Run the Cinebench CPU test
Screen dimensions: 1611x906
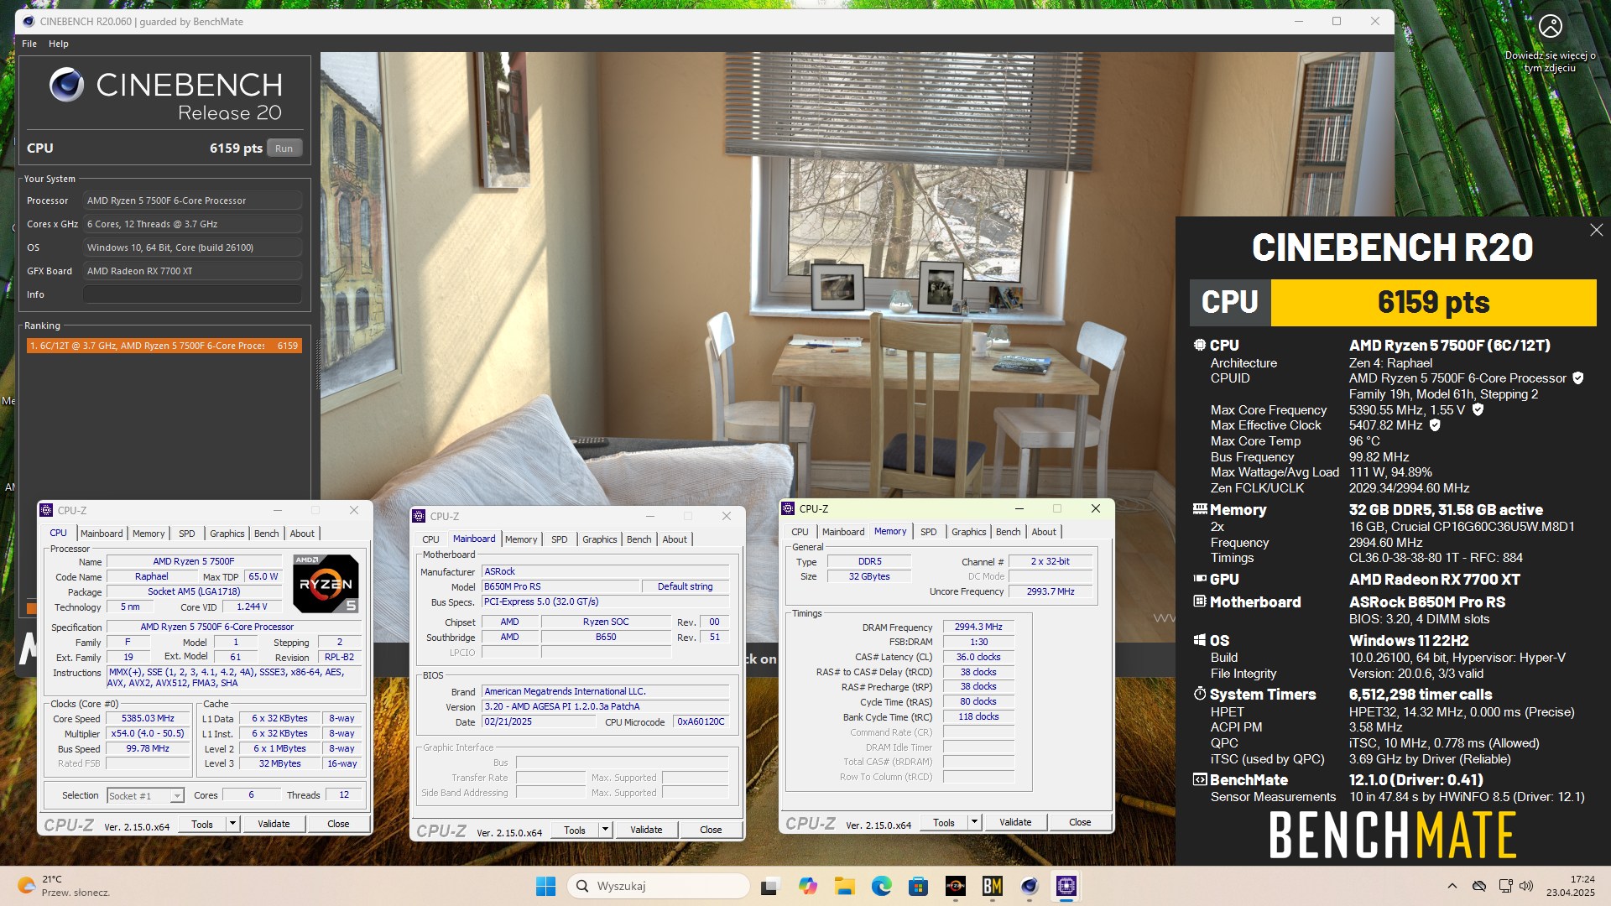[284, 148]
